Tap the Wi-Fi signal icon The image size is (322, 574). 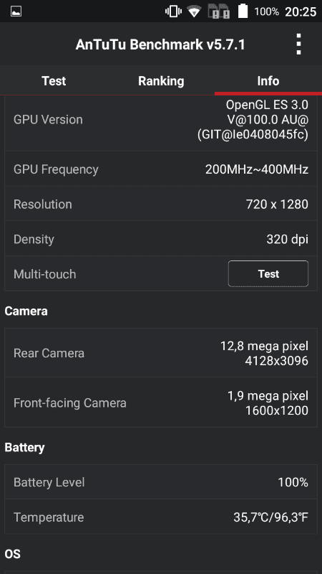click(x=195, y=11)
